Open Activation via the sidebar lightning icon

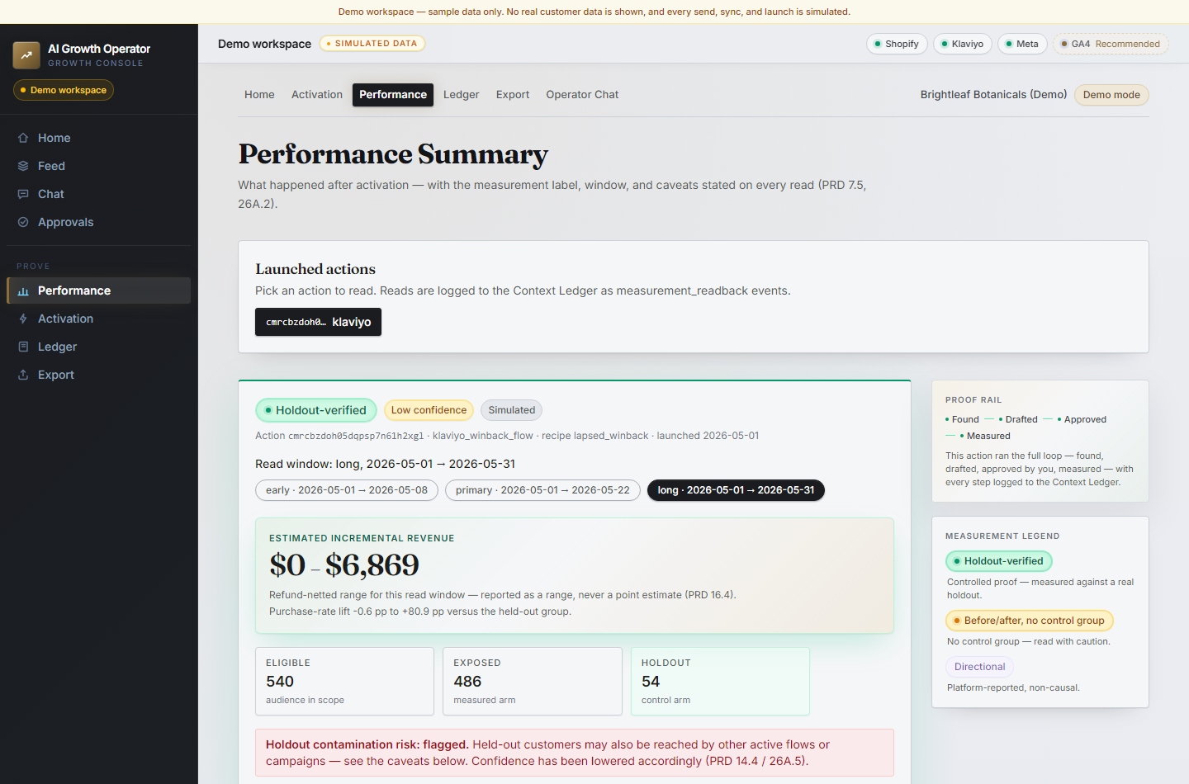[x=23, y=319]
